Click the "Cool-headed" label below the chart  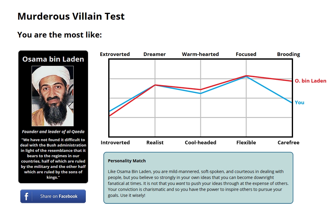200,142
